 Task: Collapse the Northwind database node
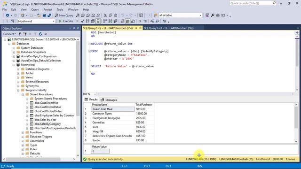click(x=14, y=65)
